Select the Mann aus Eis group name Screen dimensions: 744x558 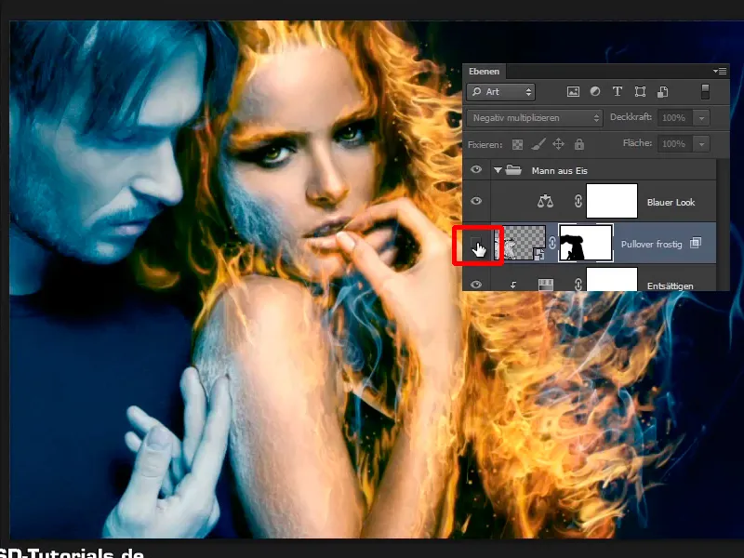(x=560, y=170)
